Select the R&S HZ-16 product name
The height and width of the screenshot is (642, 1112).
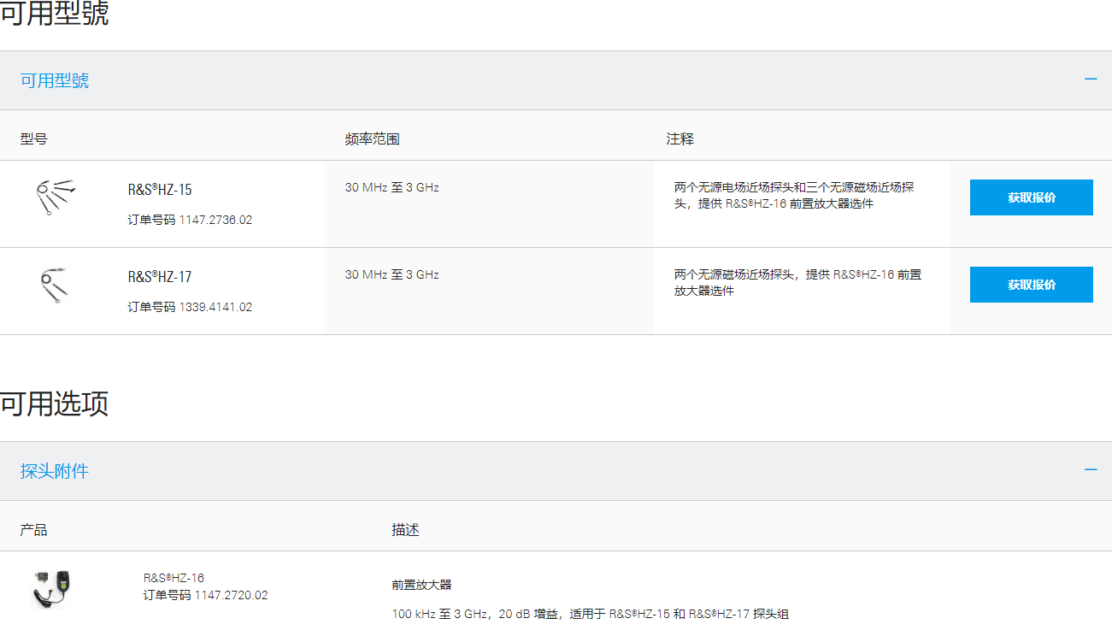pos(174,578)
